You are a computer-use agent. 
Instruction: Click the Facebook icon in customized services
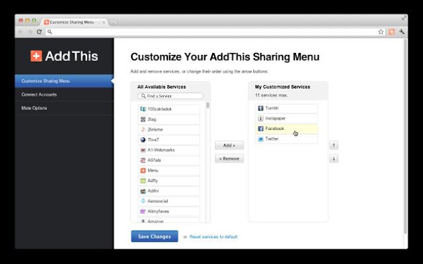point(261,129)
